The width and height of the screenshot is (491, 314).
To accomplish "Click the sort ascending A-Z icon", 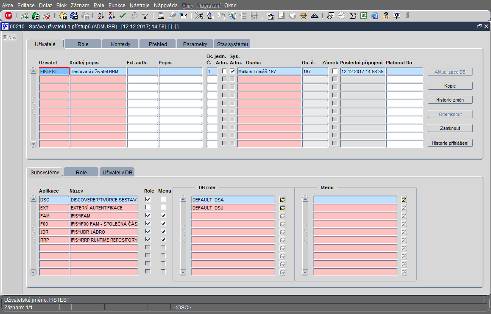I will pos(101,15).
